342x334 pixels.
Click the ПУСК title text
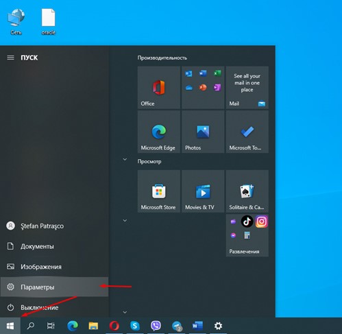click(29, 58)
